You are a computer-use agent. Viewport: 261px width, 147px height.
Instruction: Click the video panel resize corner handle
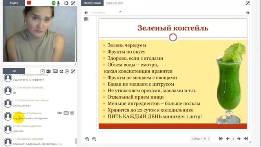(75, 64)
